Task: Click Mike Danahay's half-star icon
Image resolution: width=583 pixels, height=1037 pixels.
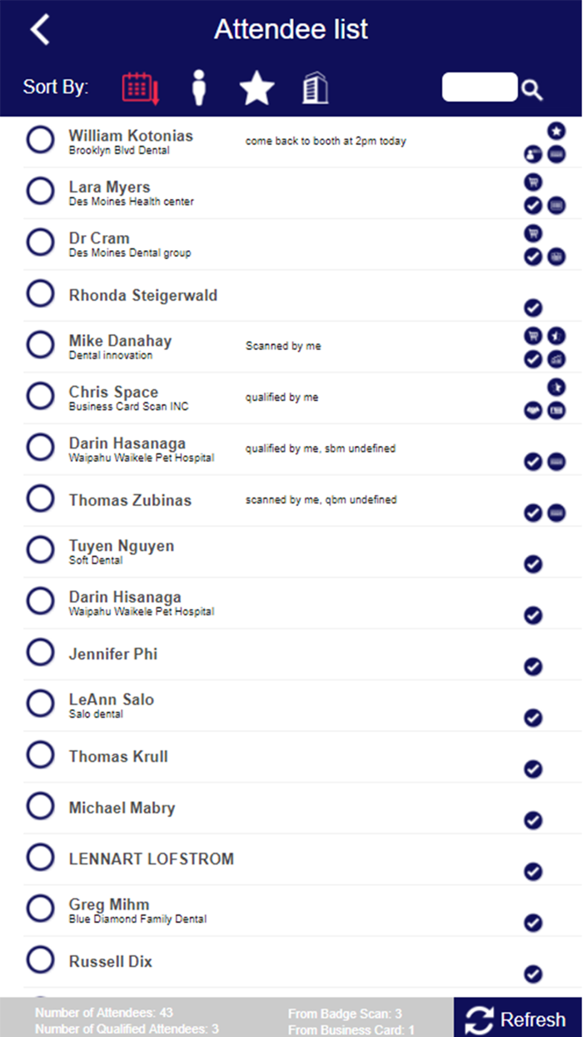Action: (556, 336)
